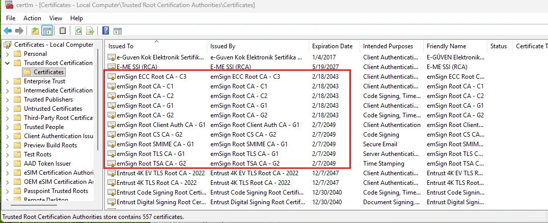Click the AAD Token Issuer folder icon
548x223 pixels.
pos(17,164)
